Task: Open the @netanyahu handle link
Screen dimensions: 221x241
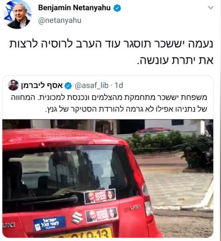Action: pos(60,20)
